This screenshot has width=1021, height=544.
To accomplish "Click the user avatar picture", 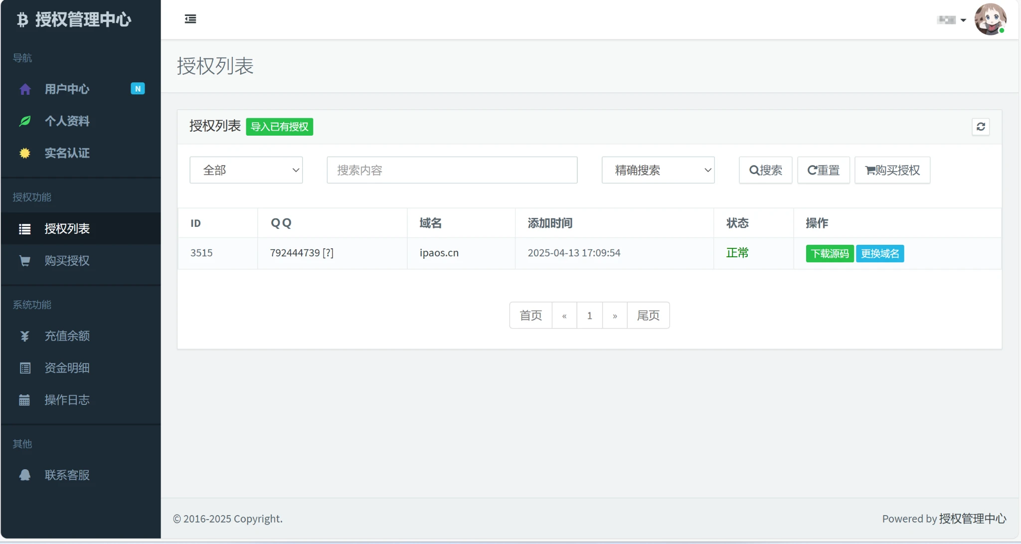I will [990, 19].
